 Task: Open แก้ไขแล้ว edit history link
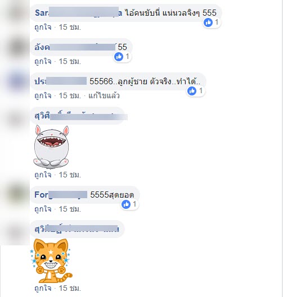pyautogui.click(x=104, y=95)
